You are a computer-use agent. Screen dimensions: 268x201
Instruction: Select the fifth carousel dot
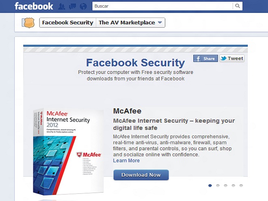click(241, 186)
